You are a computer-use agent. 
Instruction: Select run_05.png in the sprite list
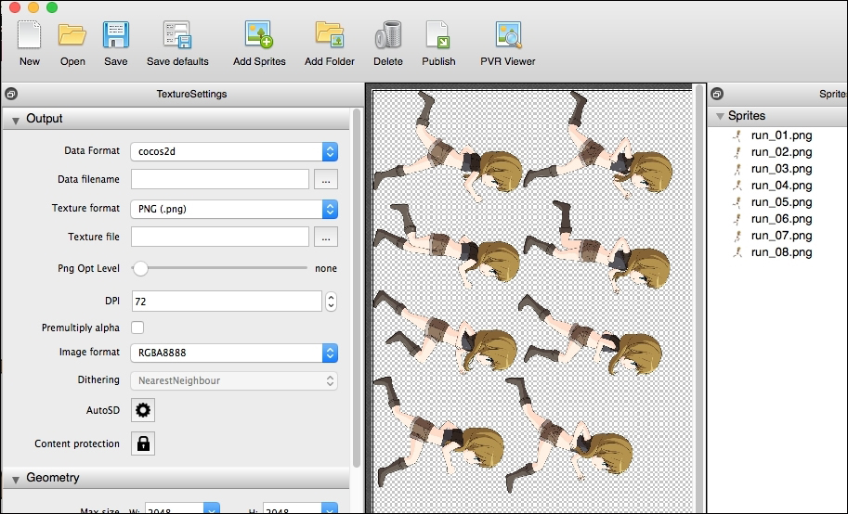781,202
